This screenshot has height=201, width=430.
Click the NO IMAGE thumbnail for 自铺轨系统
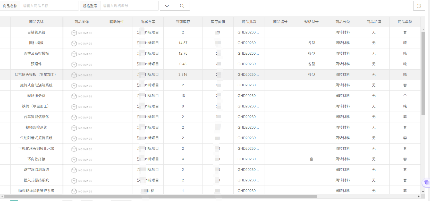81,33
